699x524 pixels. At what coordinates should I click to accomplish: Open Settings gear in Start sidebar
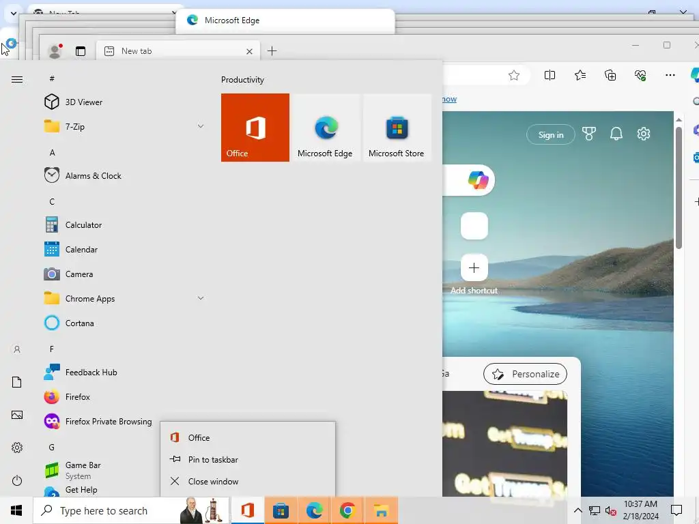tap(17, 448)
